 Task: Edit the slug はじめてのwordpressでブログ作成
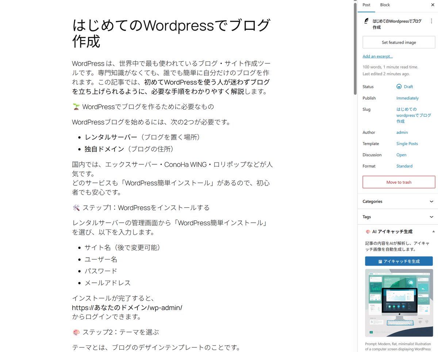tap(414, 115)
